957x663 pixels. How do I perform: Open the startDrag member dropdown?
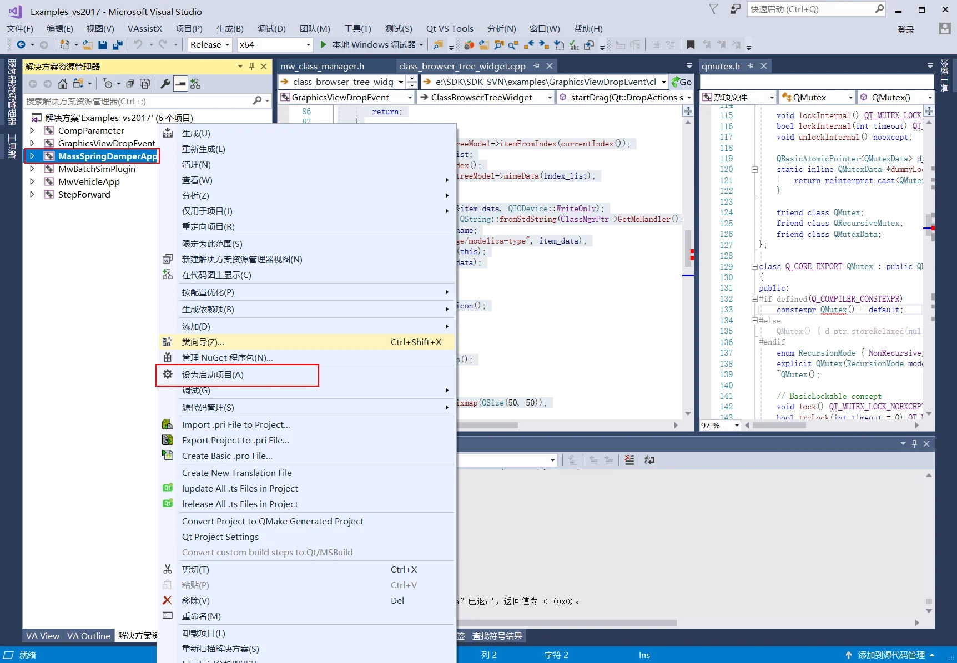[626, 97]
